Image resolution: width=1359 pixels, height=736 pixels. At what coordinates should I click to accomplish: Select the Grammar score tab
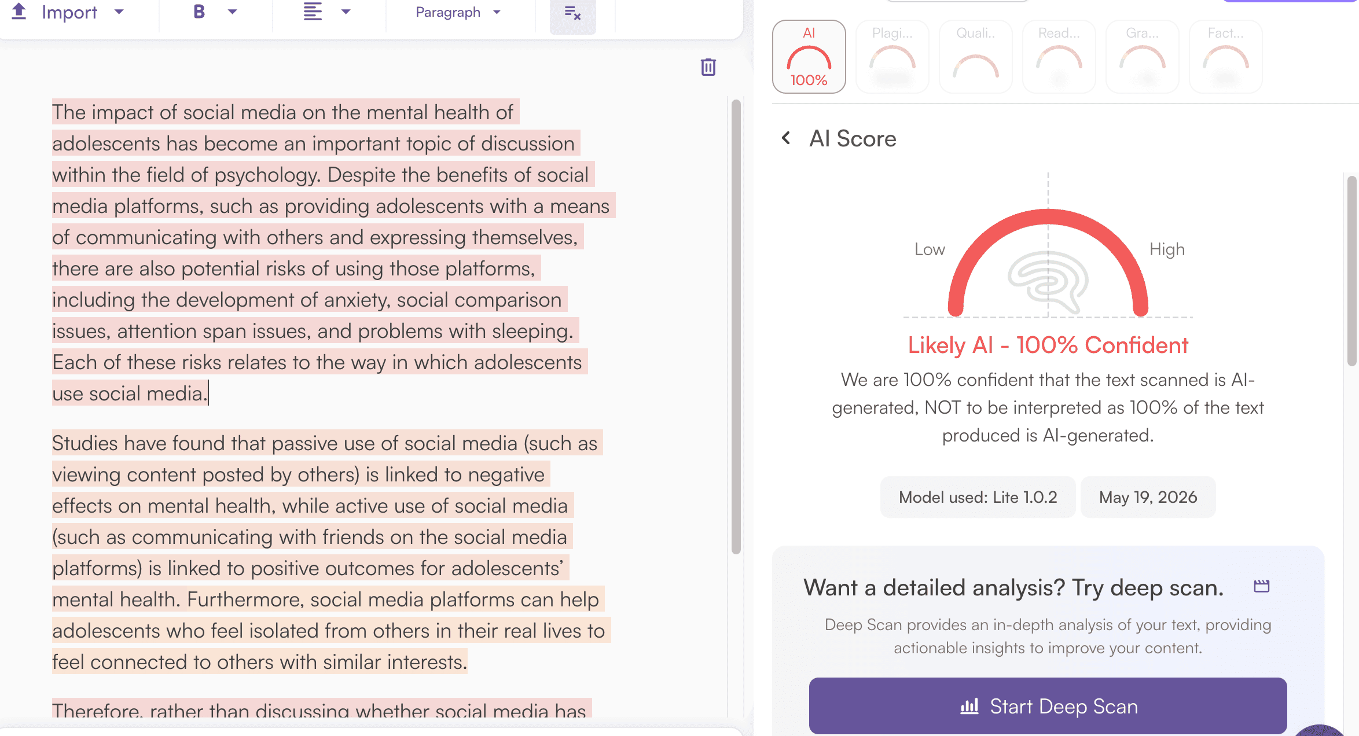pos(1142,57)
